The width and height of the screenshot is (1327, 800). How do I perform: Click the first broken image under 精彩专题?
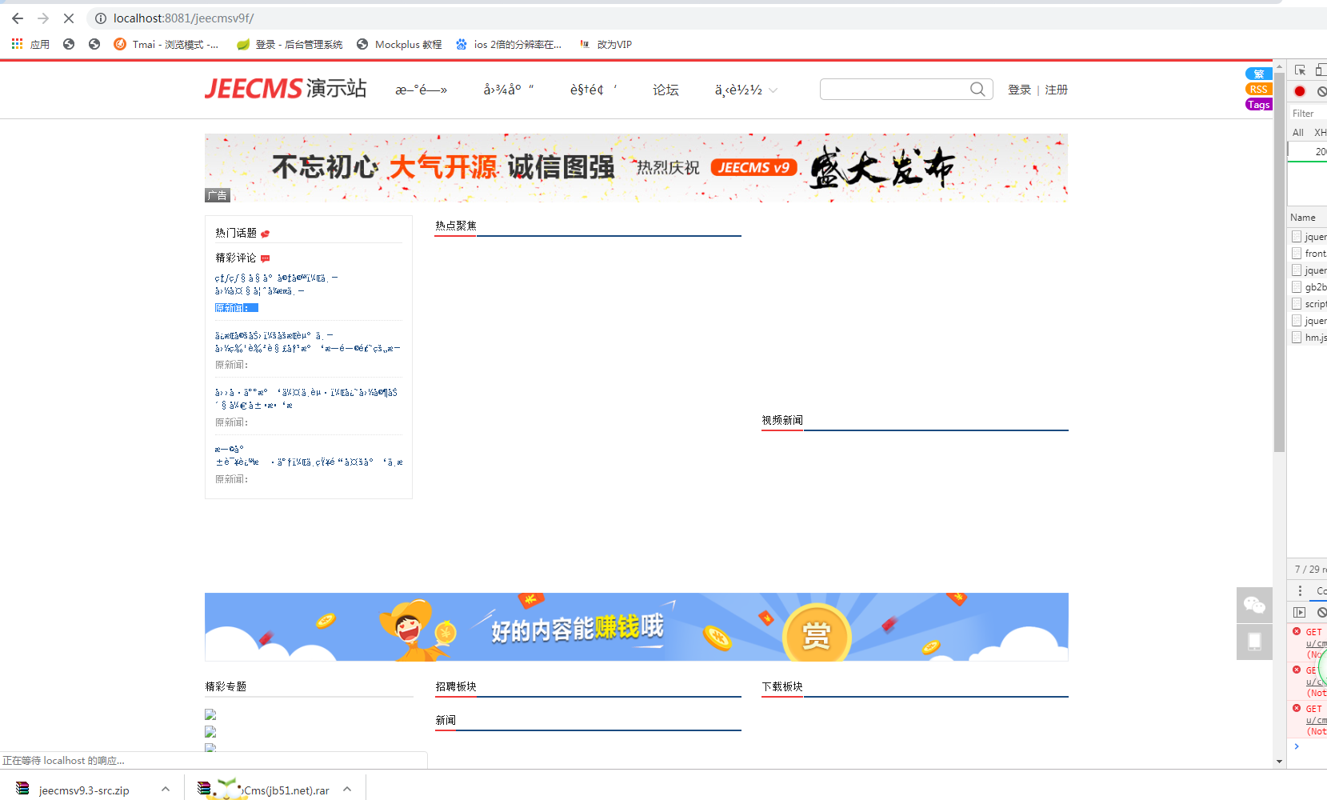click(x=210, y=714)
